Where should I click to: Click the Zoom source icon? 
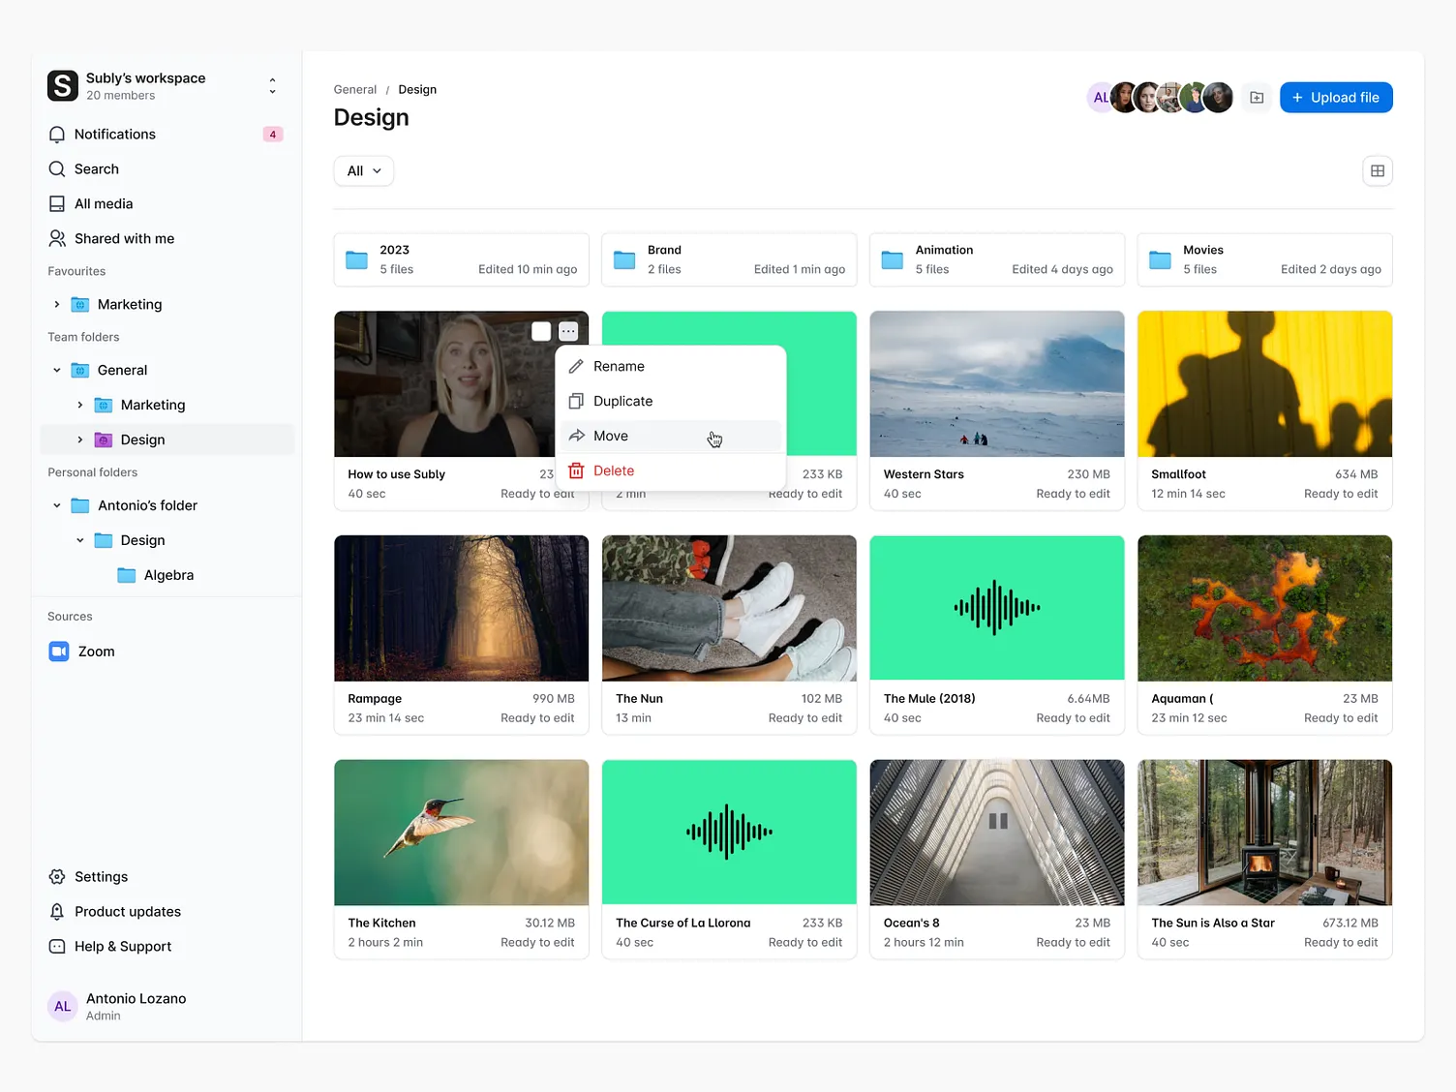pyautogui.click(x=58, y=651)
